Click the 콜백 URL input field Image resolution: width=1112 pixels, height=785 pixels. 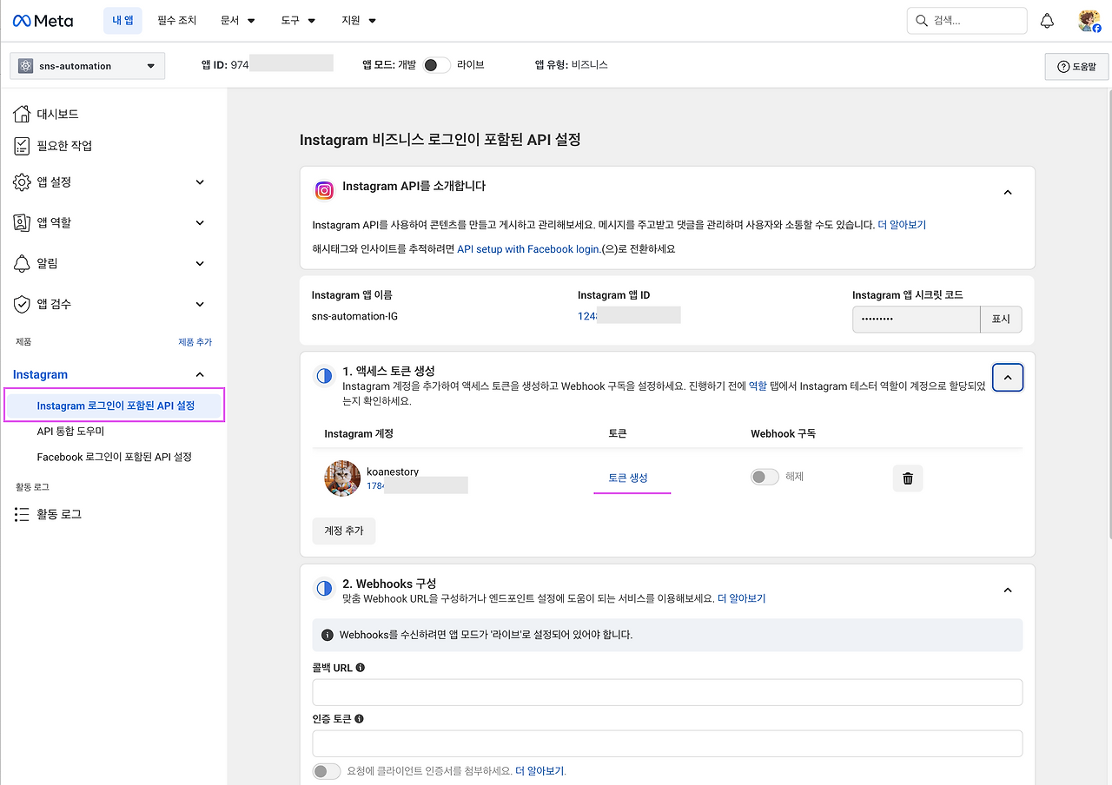coord(667,692)
